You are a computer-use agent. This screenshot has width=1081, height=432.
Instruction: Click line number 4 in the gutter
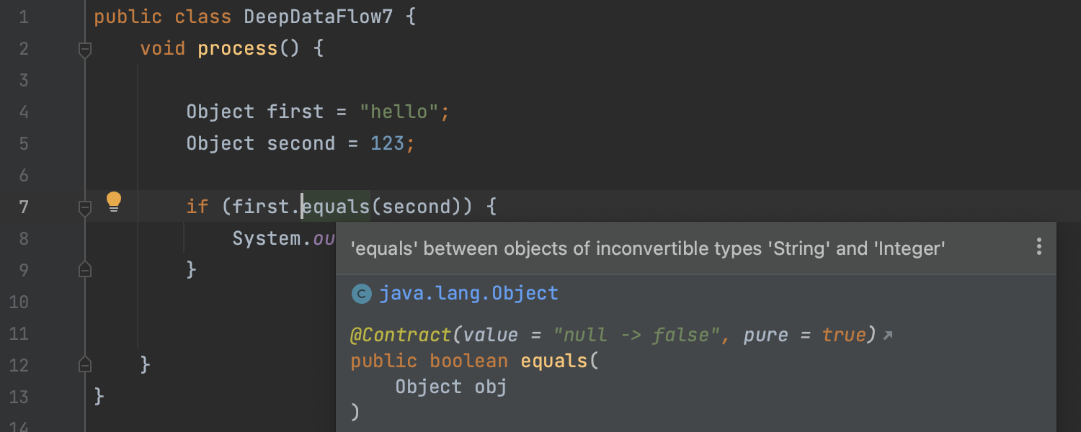[24, 112]
